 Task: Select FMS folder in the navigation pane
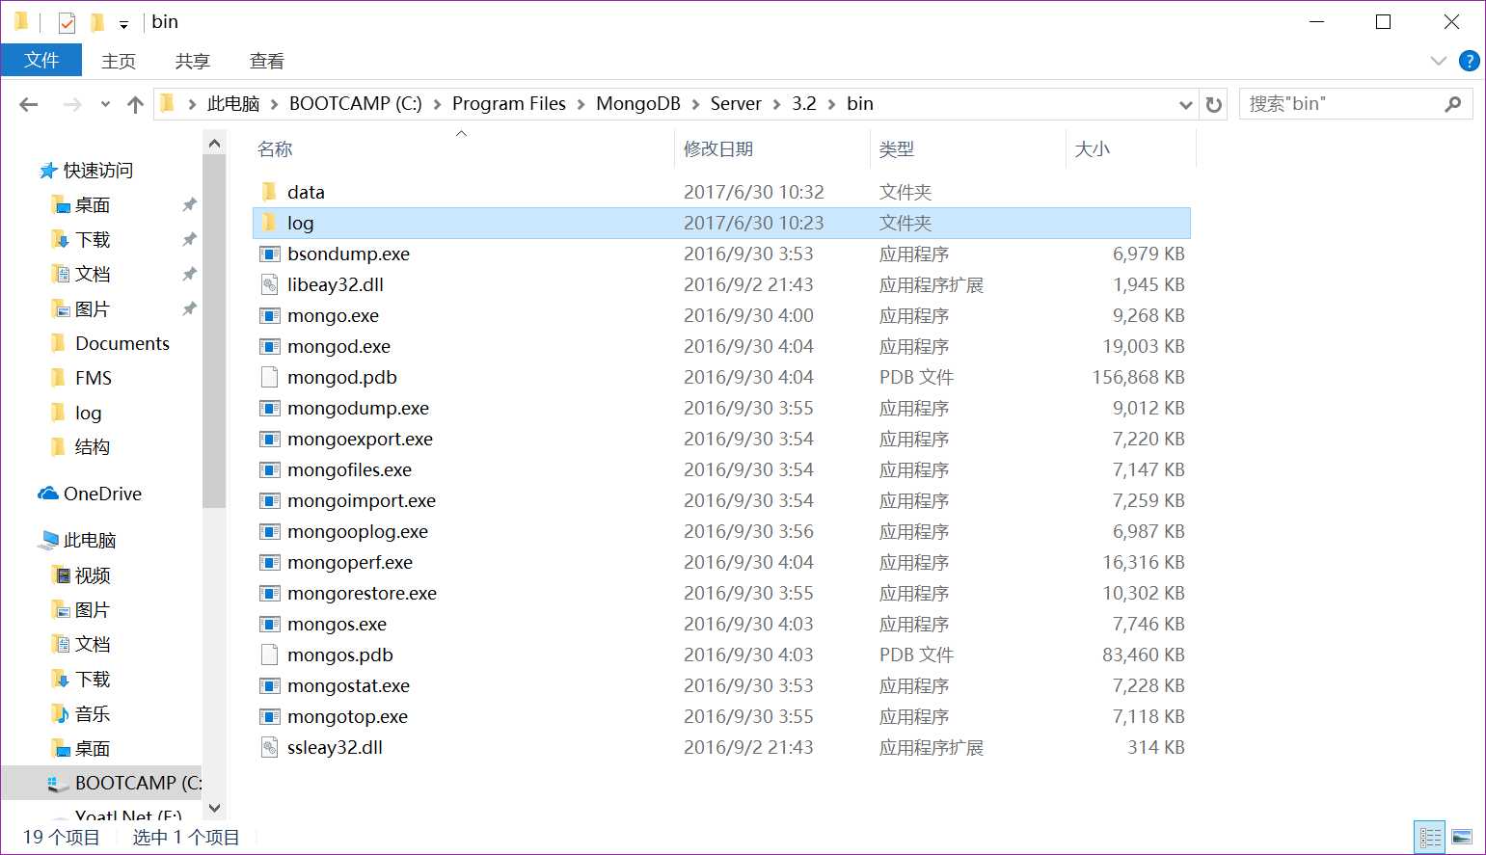pos(94,379)
